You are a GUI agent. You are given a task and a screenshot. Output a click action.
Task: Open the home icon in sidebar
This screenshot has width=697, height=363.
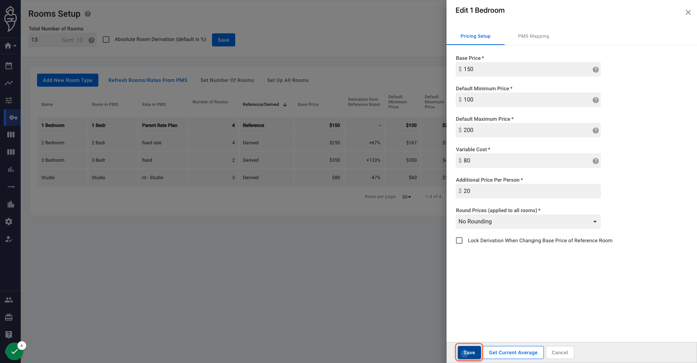point(10,46)
